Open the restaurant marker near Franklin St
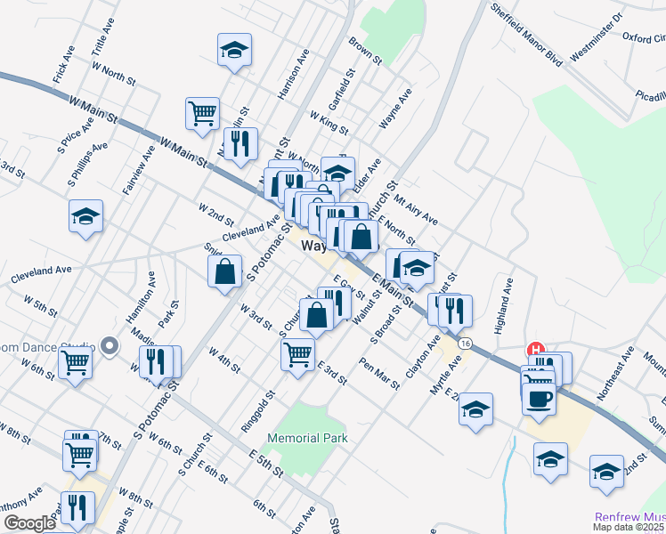Viewport: 666px width, 534px height. coord(240,144)
